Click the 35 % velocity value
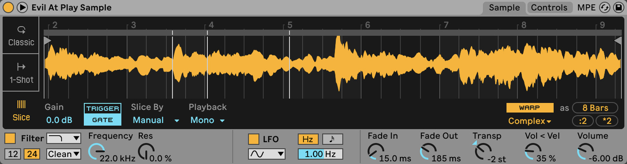The height and width of the screenshot is (164, 627). [x=546, y=158]
